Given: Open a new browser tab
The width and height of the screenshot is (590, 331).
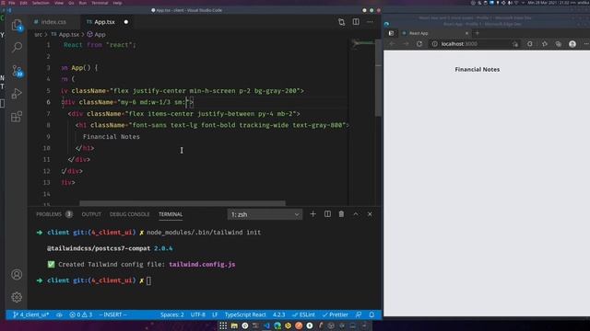Looking at the screenshot, I should tap(478, 33).
